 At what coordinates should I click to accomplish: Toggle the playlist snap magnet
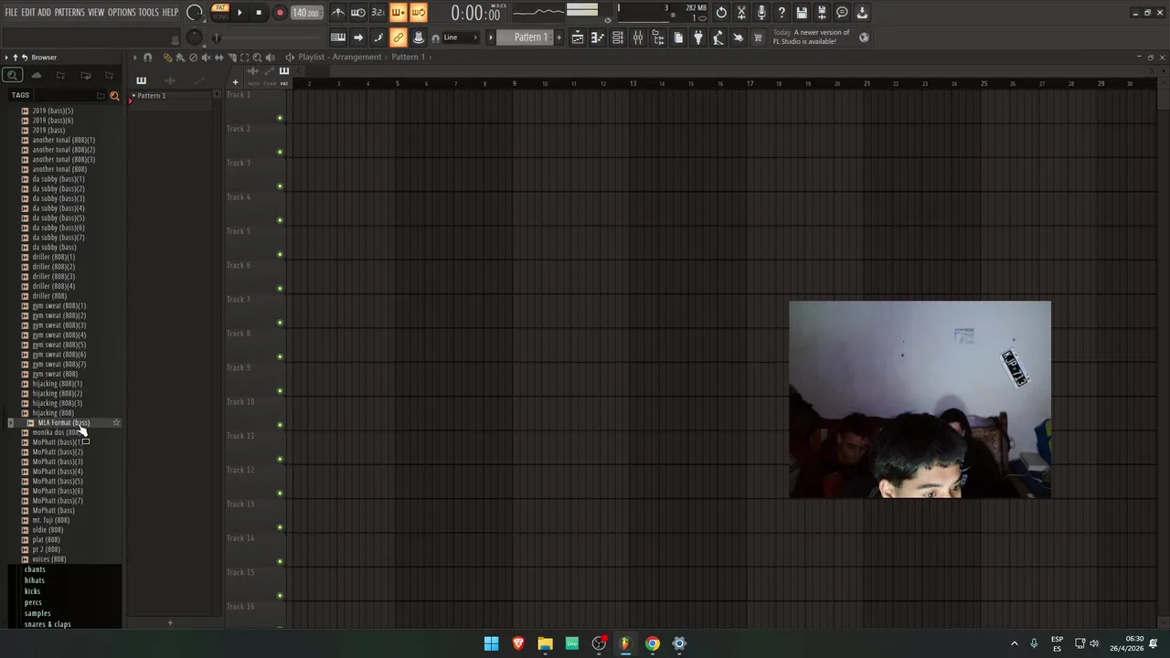click(x=147, y=57)
